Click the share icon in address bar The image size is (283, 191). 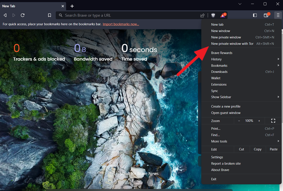click(x=202, y=16)
